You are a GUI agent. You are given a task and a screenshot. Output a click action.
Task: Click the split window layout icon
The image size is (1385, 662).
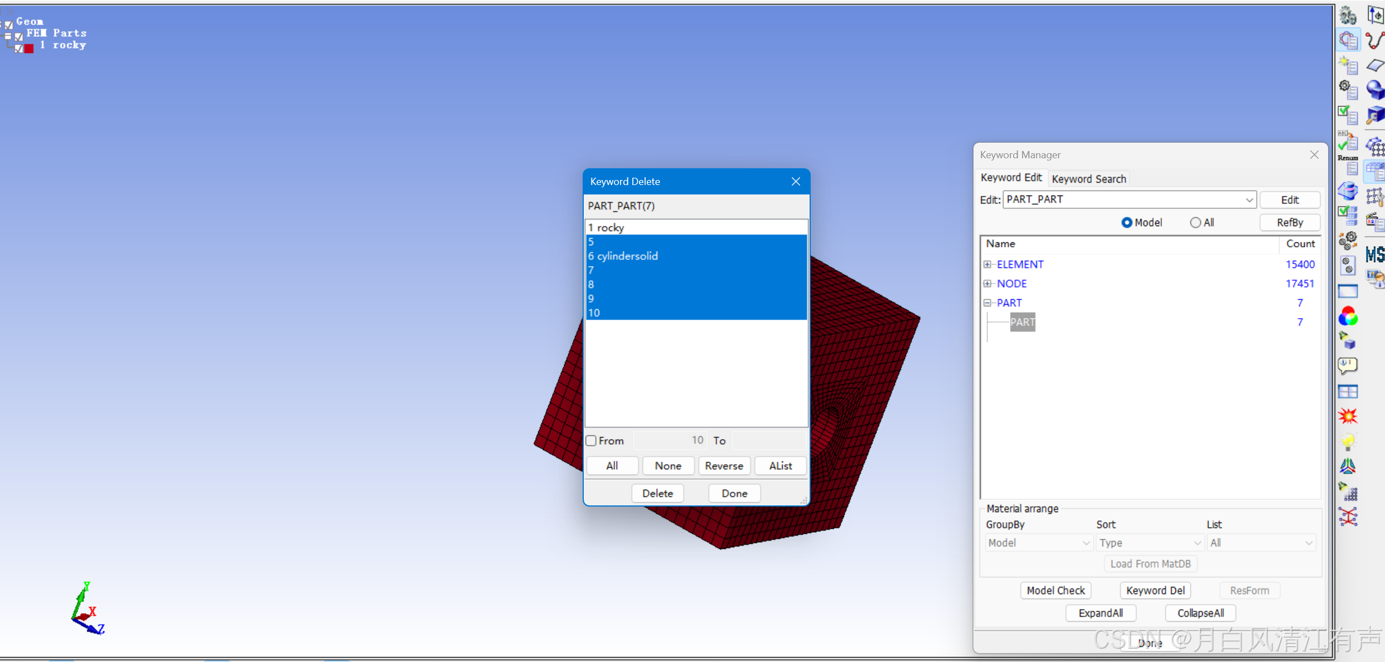tap(1348, 392)
